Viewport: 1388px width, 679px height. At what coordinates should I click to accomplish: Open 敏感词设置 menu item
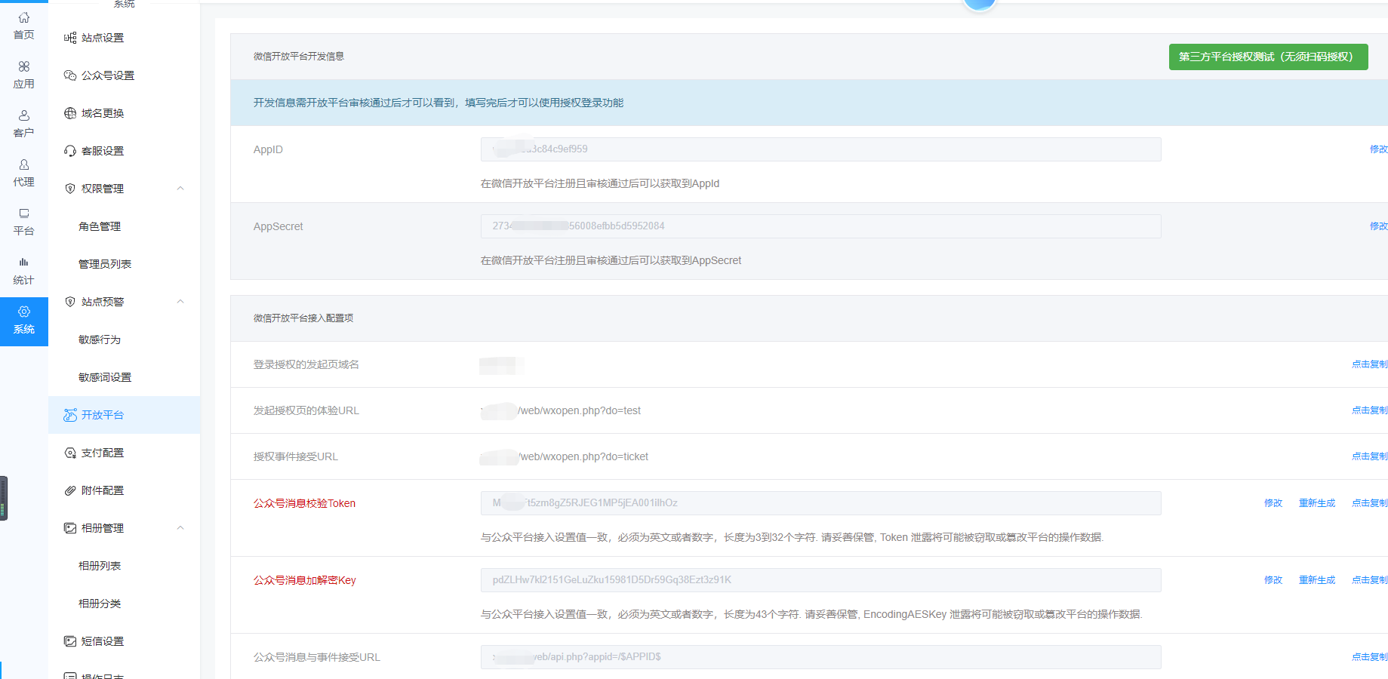105,377
